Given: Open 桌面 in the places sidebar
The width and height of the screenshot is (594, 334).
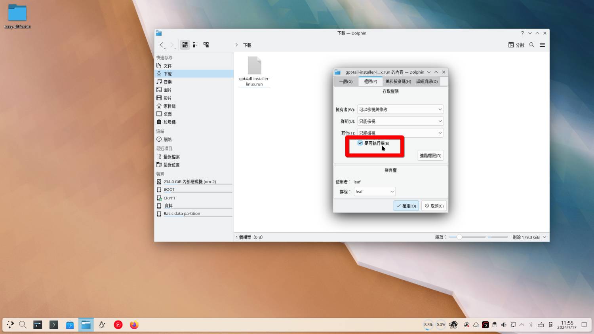Looking at the screenshot, I should (x=194, y=114).
